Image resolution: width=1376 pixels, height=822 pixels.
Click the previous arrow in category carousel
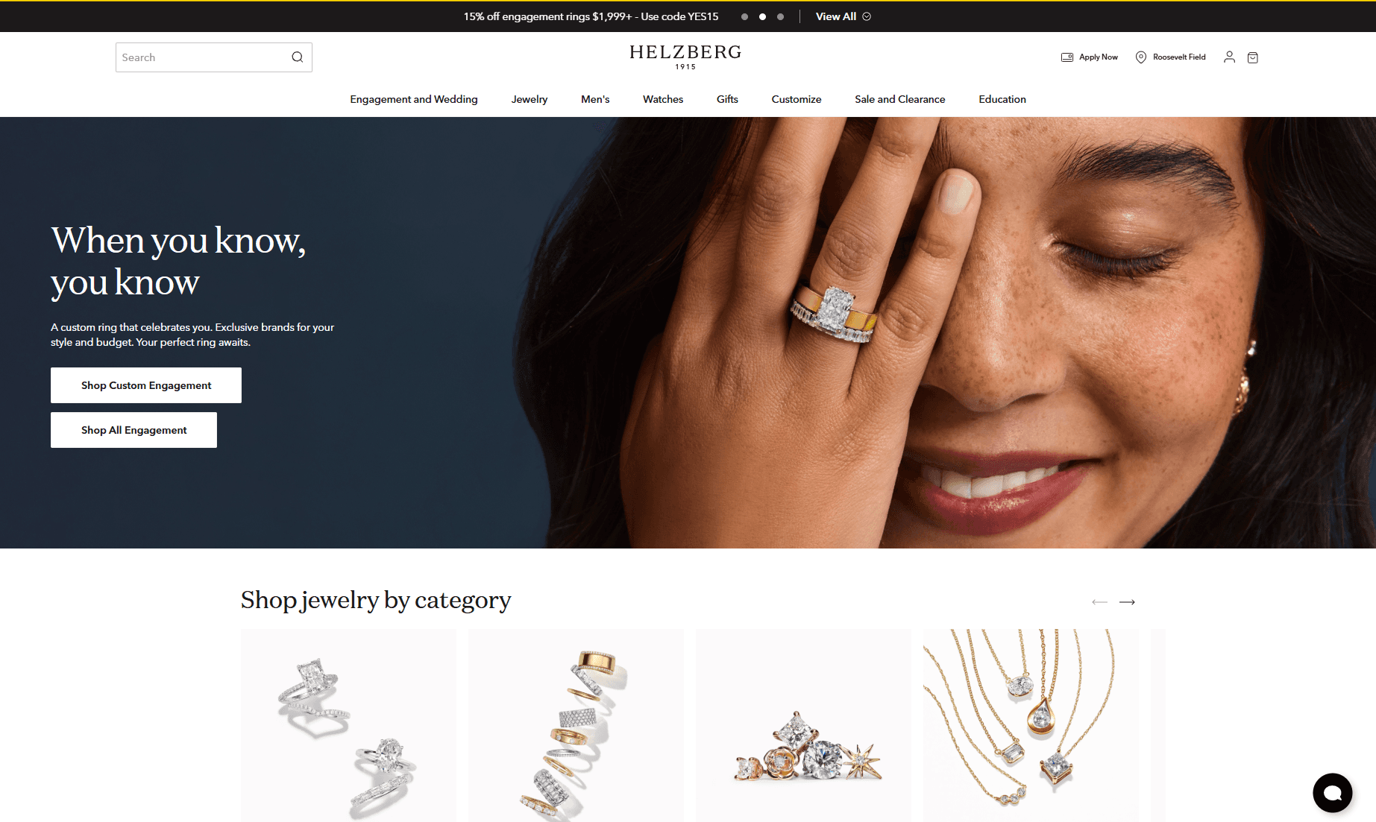point(1099,602)
